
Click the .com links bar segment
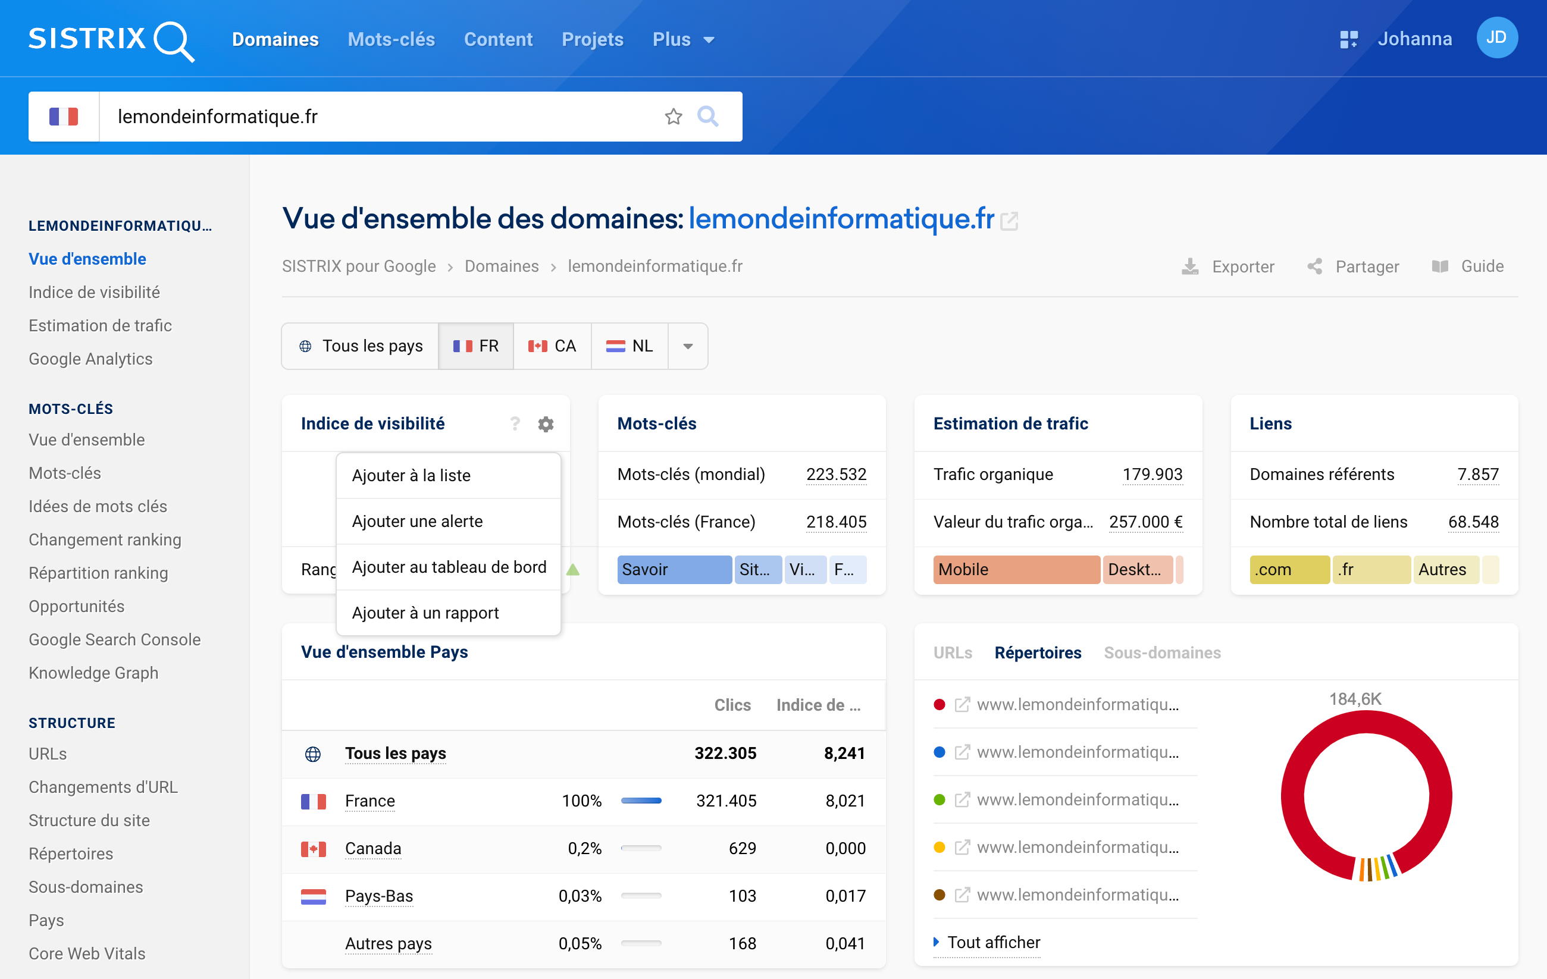(x=1289, y=569)
